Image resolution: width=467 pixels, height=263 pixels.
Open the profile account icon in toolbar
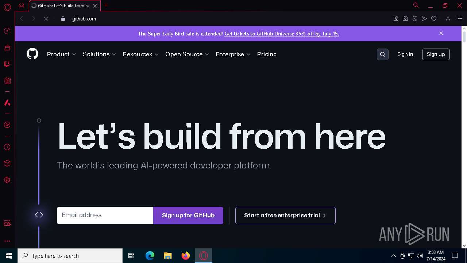[448, 19]
